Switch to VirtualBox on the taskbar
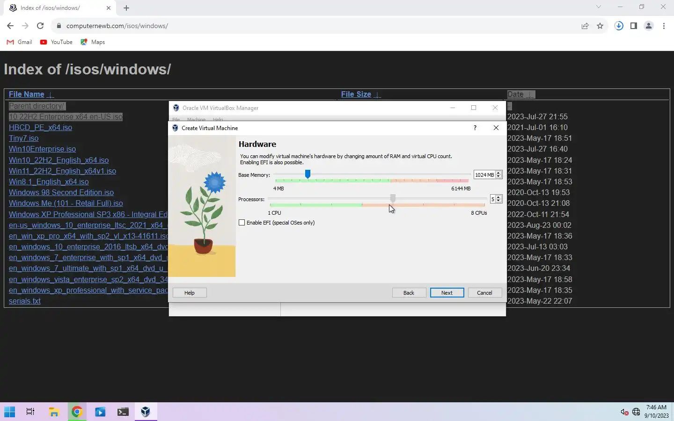 146,412
